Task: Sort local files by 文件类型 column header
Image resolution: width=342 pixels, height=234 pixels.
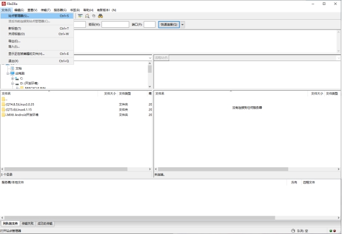Action: coord(132,94)
